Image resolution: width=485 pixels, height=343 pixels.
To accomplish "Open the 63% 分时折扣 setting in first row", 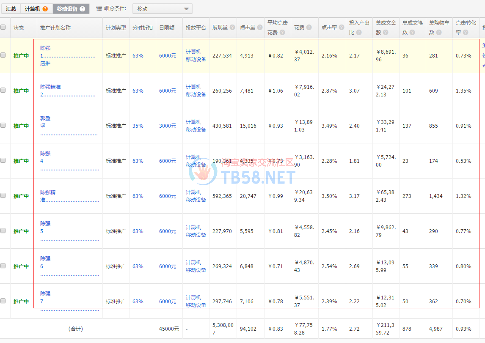I will [138, 55].
